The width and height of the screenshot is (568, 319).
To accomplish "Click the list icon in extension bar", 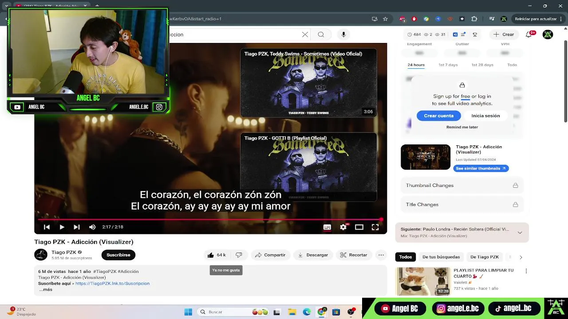I will 463,35.
